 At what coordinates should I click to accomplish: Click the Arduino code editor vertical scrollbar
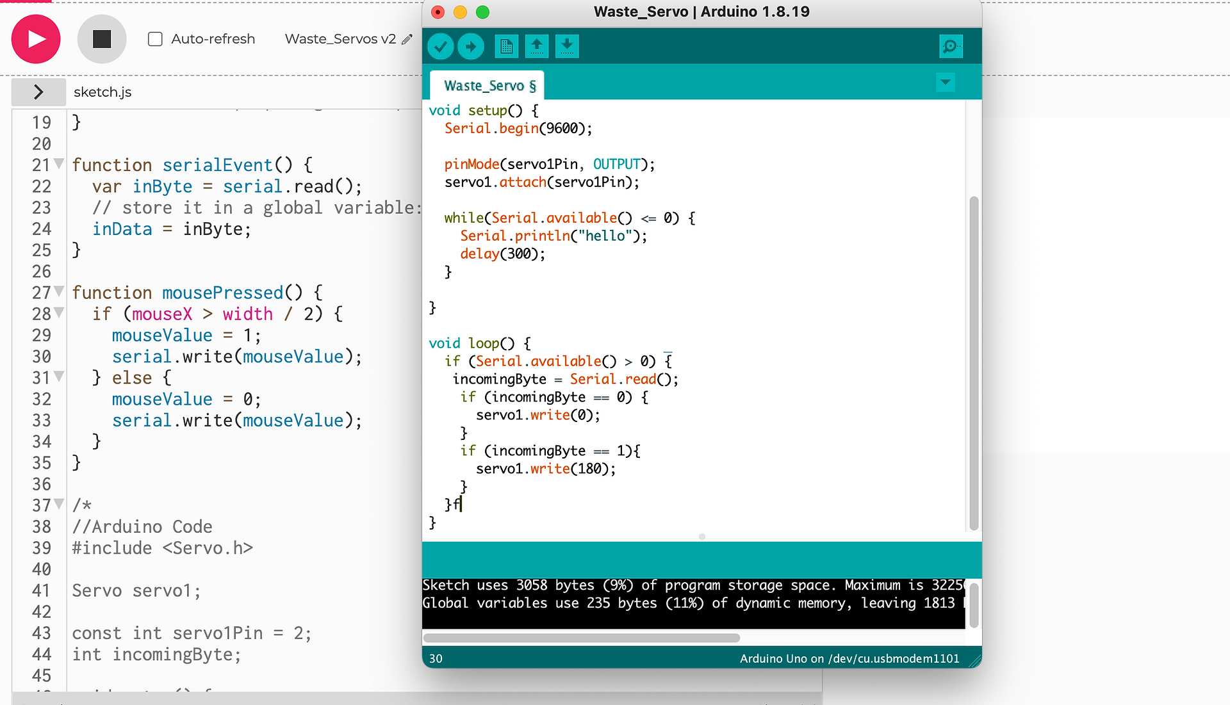974,363
